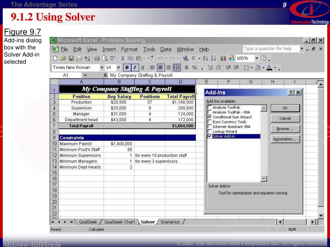330x247 pixels.
Task: Create a new workbook with the New icon
Action: click(x=55, y=58)
